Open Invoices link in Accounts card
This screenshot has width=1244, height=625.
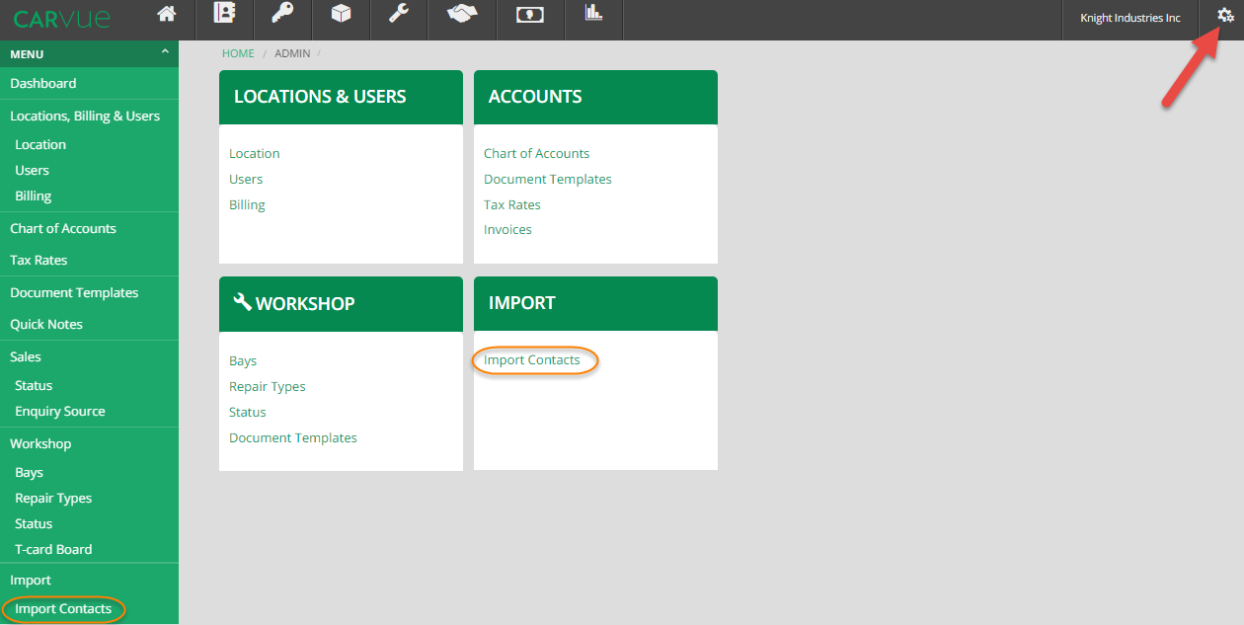pyautogui.click(x=507, y=229)
